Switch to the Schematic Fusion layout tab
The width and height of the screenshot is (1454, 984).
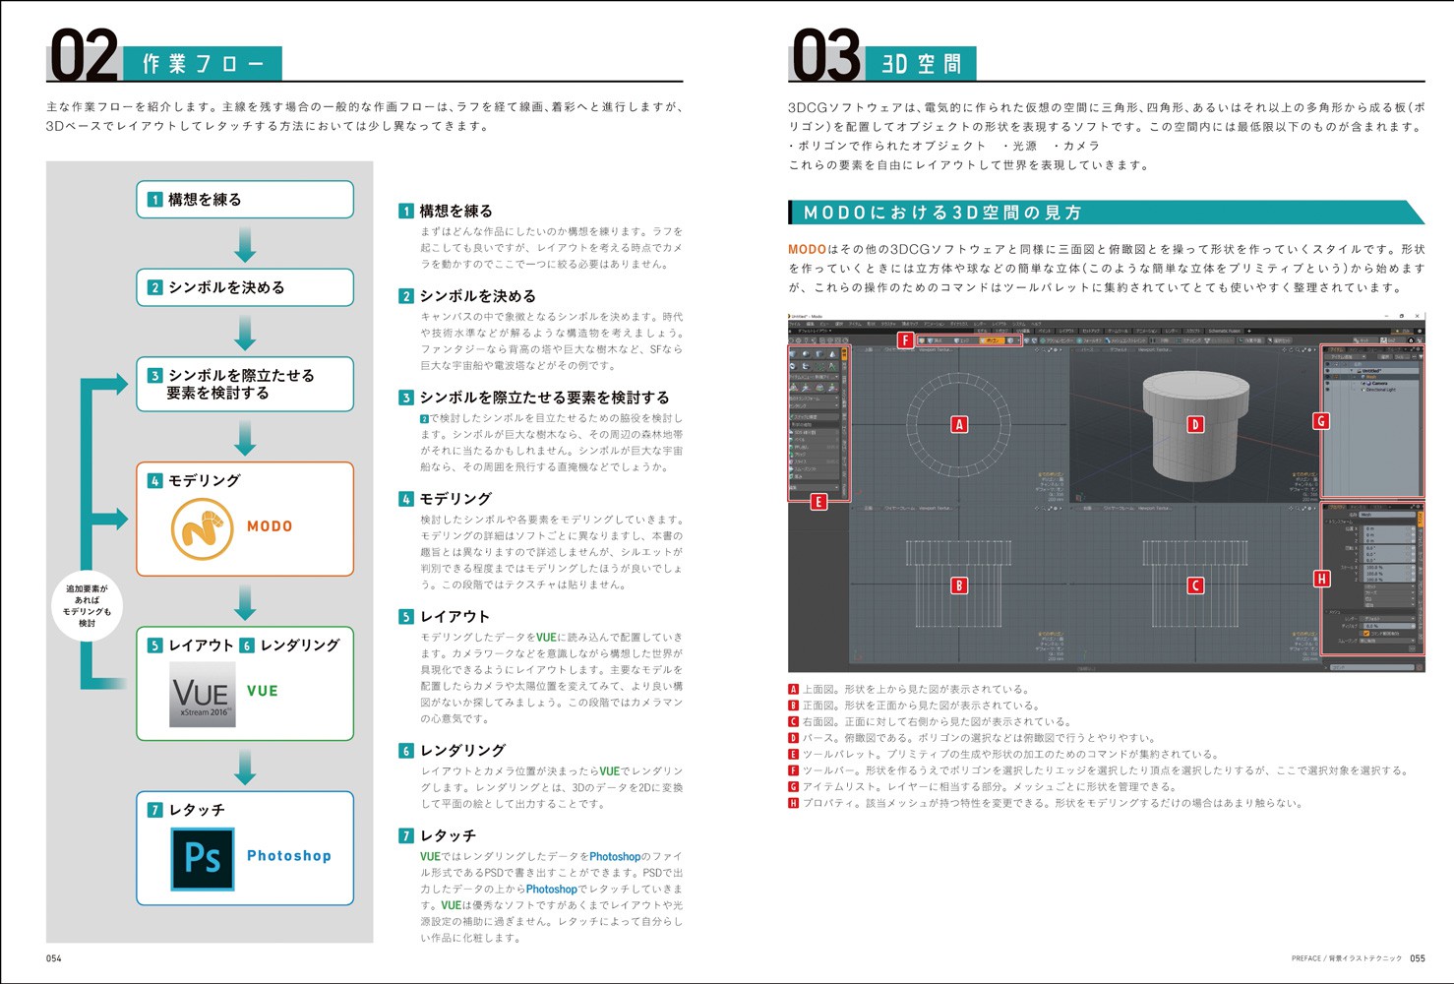coord(1225,331)
